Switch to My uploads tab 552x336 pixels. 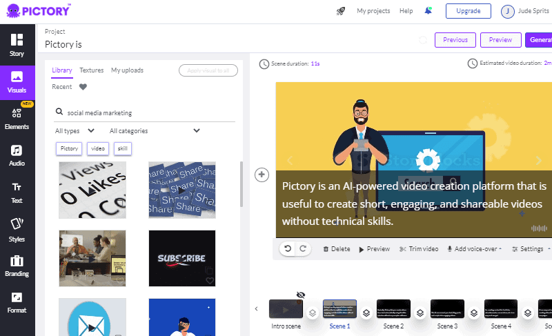click(x=128, y=70)
